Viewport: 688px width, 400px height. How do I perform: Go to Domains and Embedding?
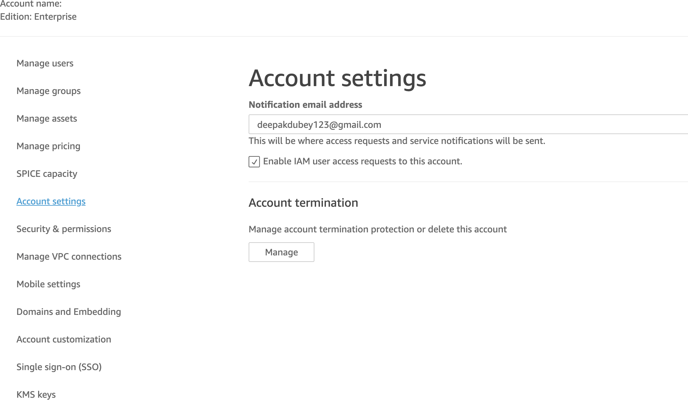(69, 312)
